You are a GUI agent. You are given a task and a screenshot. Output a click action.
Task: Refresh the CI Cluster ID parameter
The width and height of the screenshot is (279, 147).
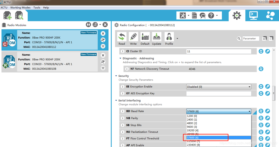coord(261,51)
